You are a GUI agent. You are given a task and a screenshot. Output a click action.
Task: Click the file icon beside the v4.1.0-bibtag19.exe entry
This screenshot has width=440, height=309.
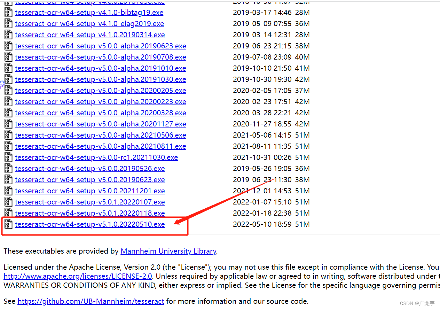click(8, 13)
